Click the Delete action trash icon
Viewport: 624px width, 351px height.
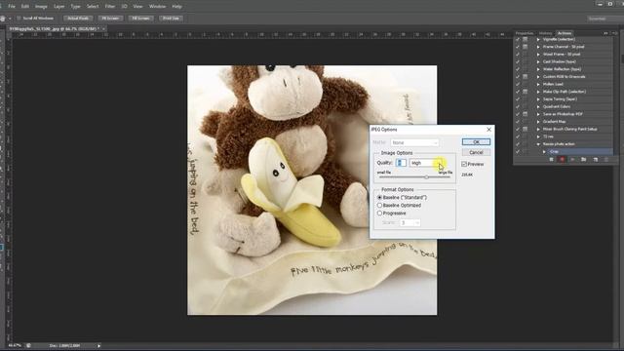click(606, 160)
